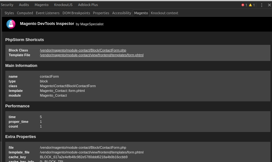
Task: Click the 'Performance' heading
Action: pos(17,106)
